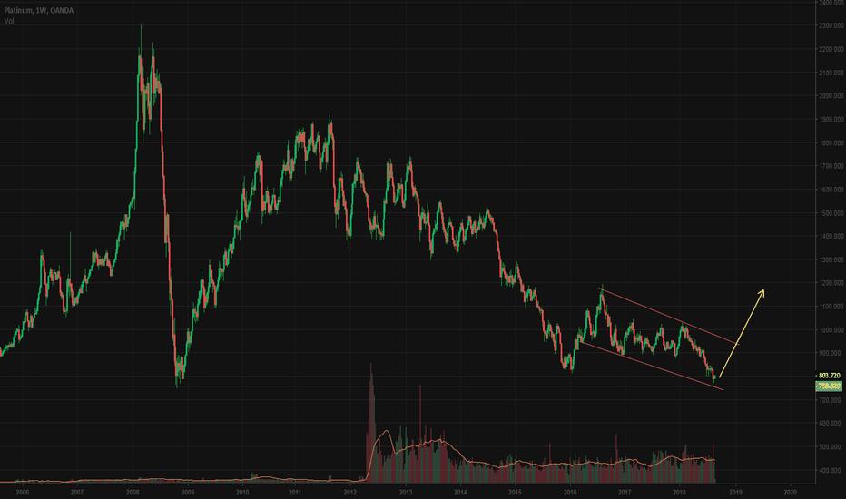This screenshot has width=846, height=499.
Task: Click the "Vol" indicator label
Action: pyautogui.click(x=9, y=21)
